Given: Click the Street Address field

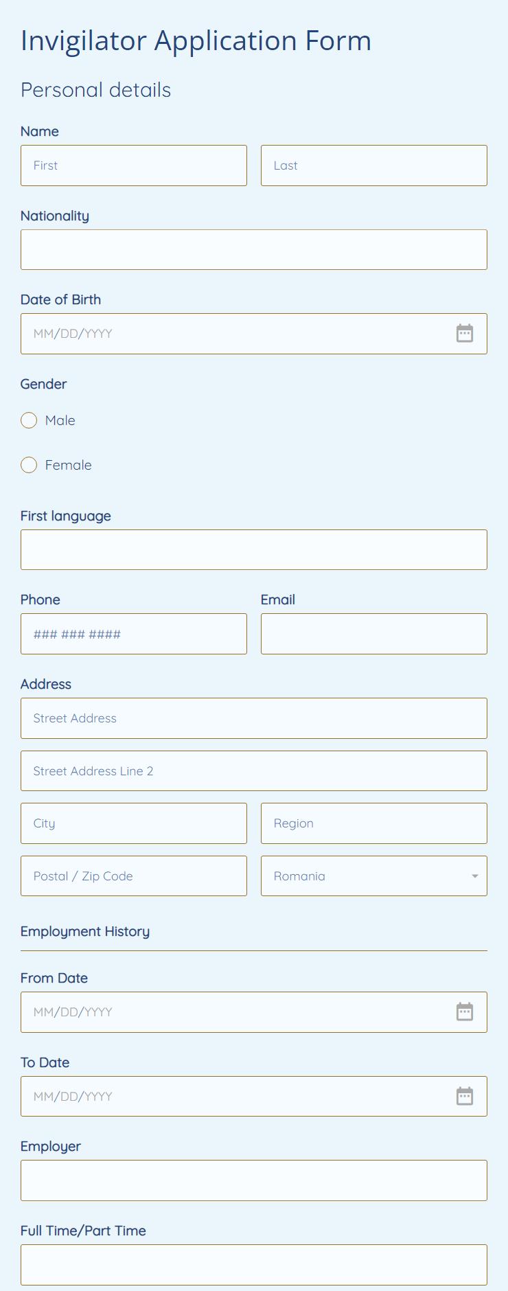Looking at the screenshot, I should (x=254, y=718).
